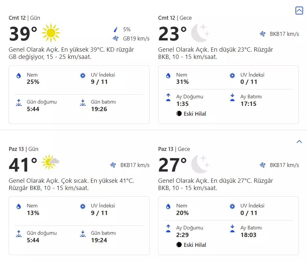
Task: Click the 41° temperature for Paz 13 day
Action: point(23,165)
